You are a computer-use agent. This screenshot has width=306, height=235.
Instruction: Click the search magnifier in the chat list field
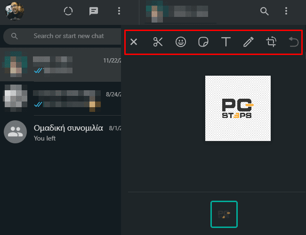[x=15, y=36]
